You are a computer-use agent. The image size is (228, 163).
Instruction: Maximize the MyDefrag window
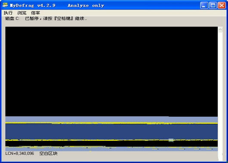tap(213, 6)
